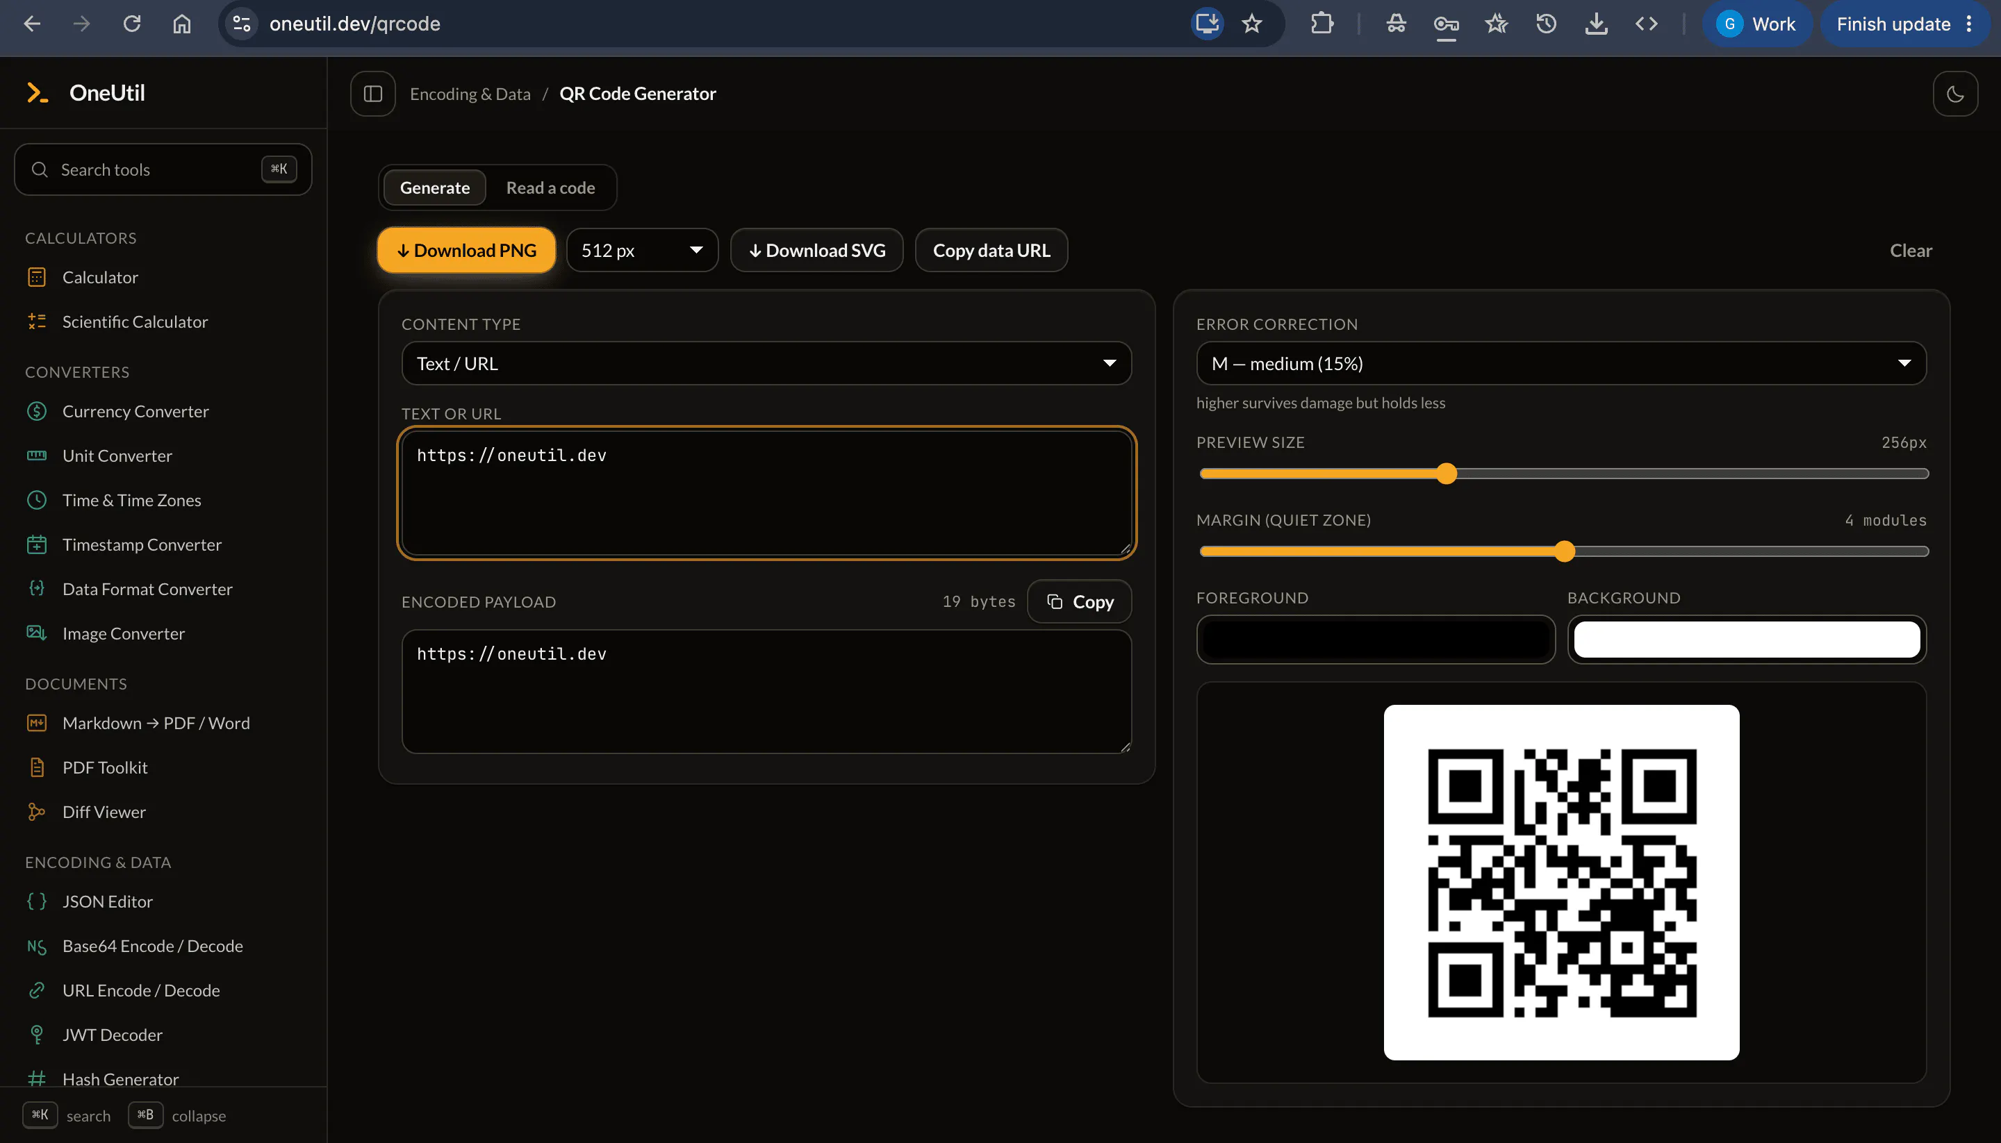Copy the QR data URL
The height and width of the screenshot is (1143, 2001).
(x=991, y=251)
